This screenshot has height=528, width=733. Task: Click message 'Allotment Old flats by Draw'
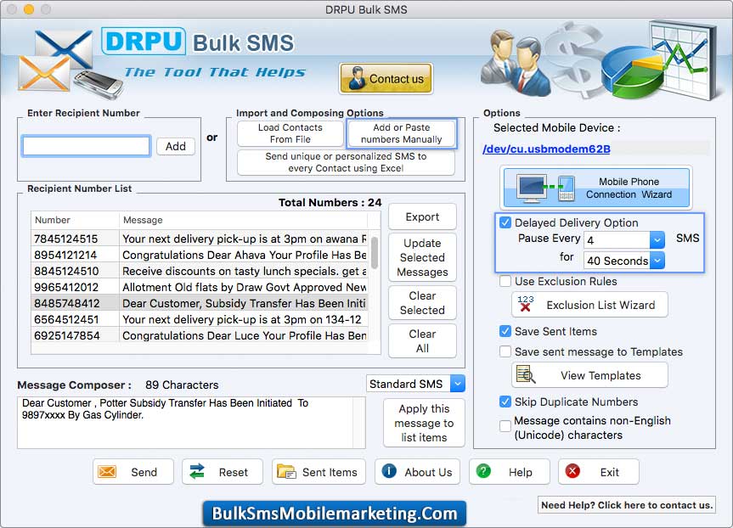pyautogui.click(x=245, y=288)
